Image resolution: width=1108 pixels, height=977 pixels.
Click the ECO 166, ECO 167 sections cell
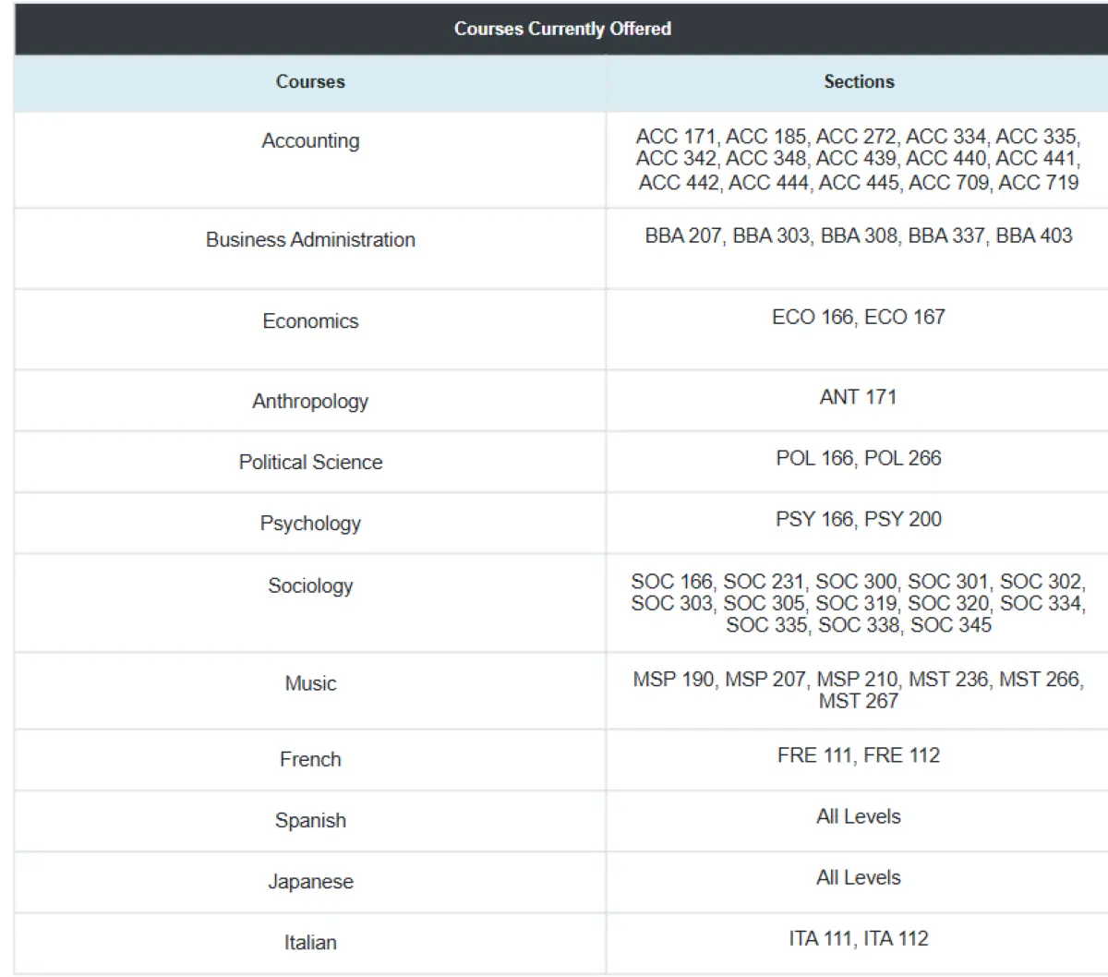coord(858,317)
